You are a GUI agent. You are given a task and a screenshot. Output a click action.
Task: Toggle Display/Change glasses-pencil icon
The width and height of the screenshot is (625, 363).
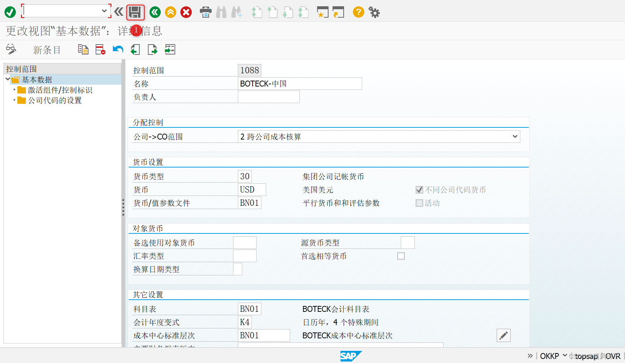[x=11, y=49]
